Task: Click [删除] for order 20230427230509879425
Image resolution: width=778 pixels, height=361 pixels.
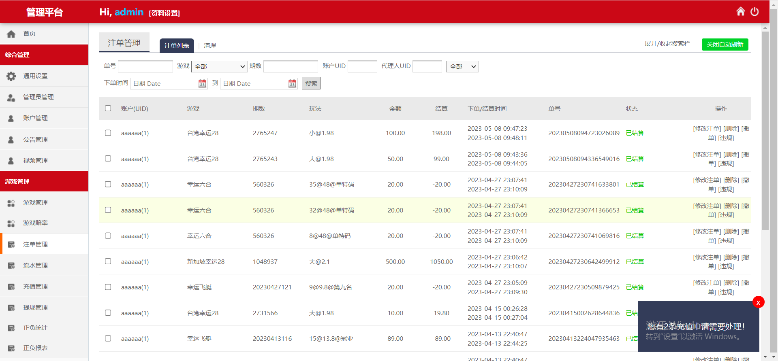Action: (731, 283)
